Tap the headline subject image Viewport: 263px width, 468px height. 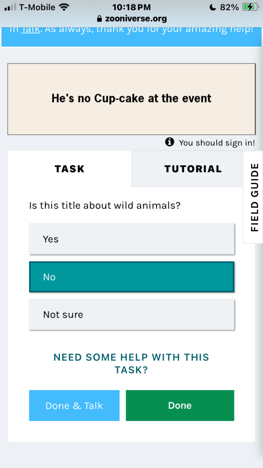tap(131, 99)
